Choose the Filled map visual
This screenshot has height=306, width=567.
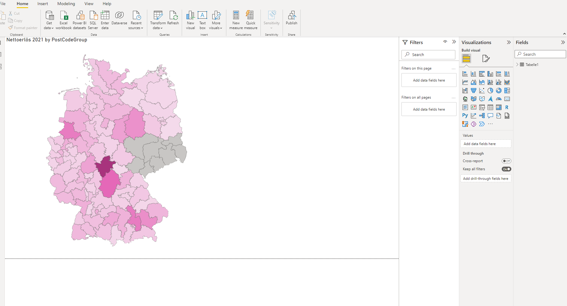click(x=473, y=99)
